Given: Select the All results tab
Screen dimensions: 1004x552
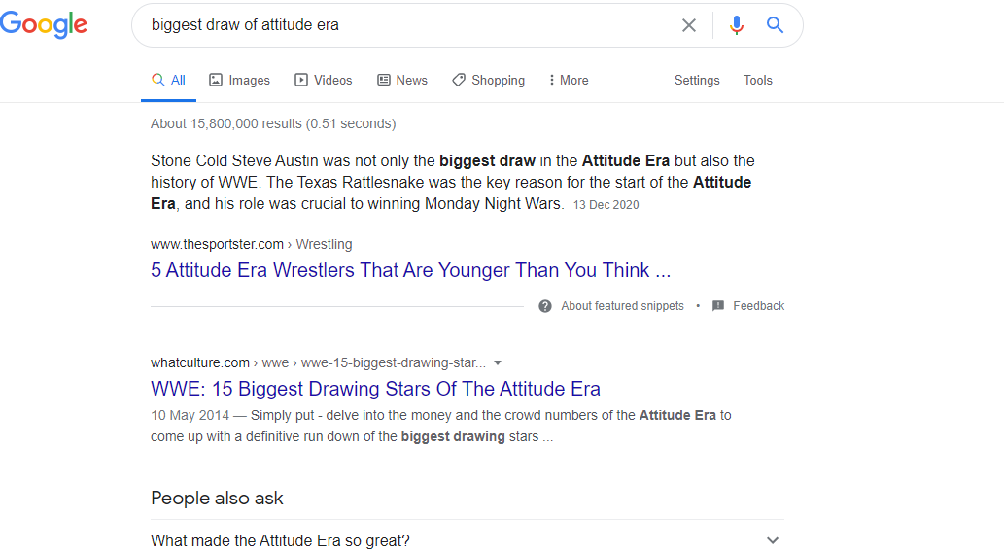Looking at the screenshot, I should pos(169,81).
